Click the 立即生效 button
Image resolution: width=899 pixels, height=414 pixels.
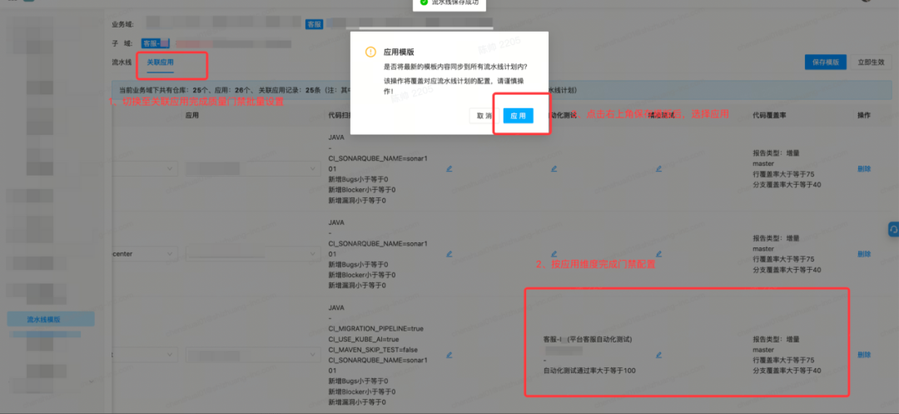click(x=871, y=62)
